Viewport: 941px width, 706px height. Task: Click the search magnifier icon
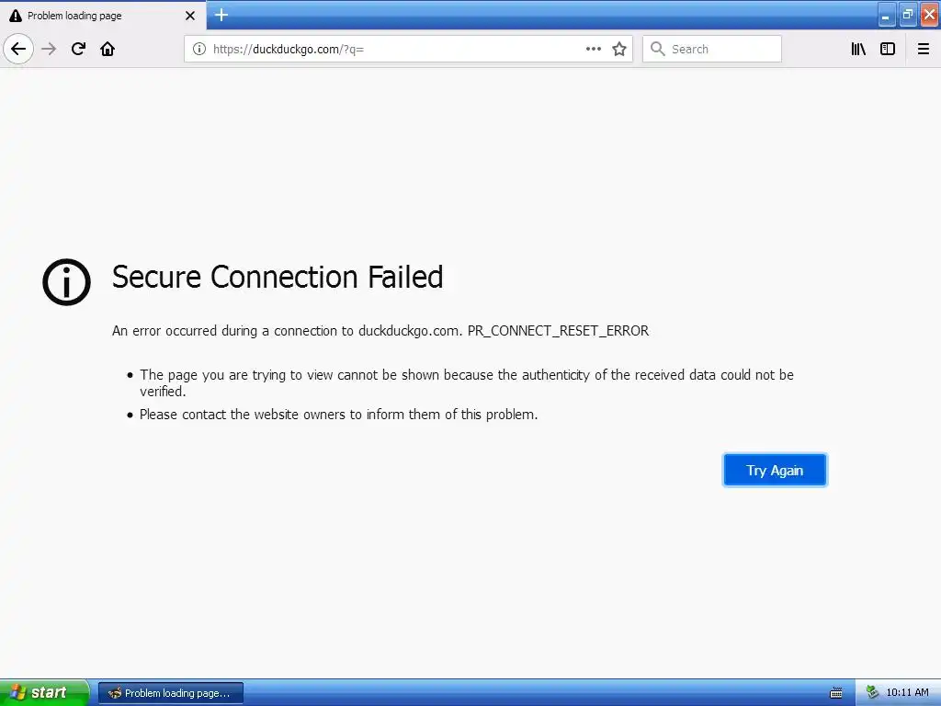(657, 49)
